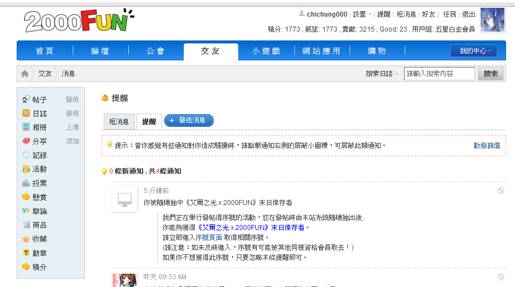
Task: Go to 論壇 forum navigation tab
Action: (100, 51)
